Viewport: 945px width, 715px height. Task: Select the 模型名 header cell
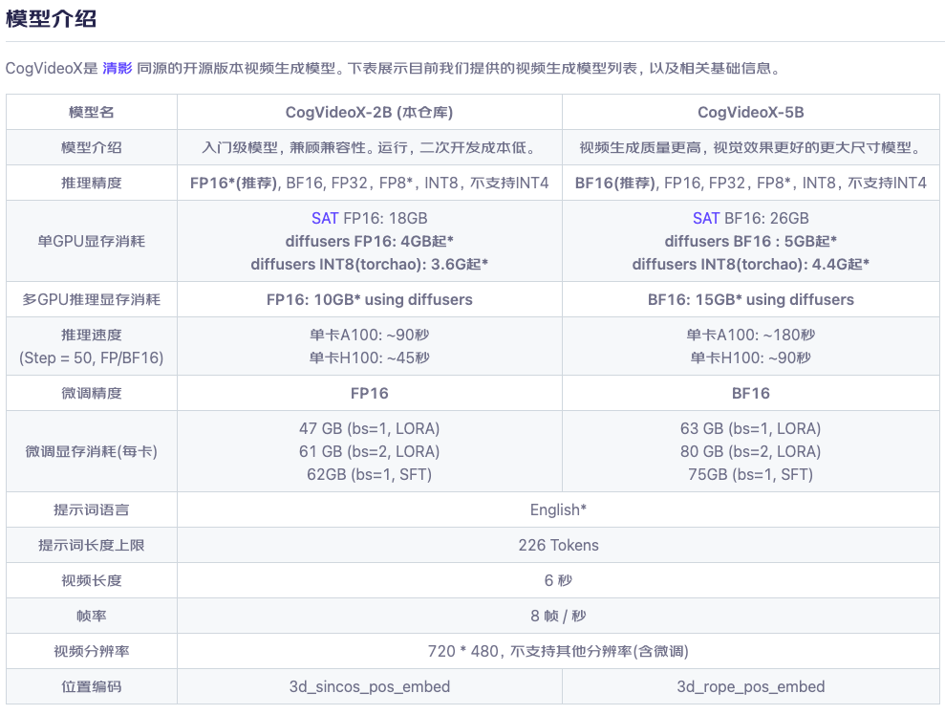(x=92, y=112)
